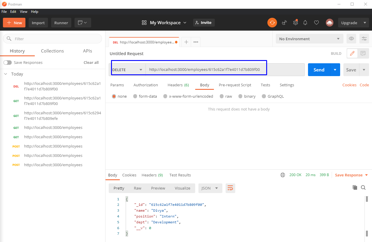Open the Pre-request Script tab
The width and height of the screenshot is (372, 242).
235,85
